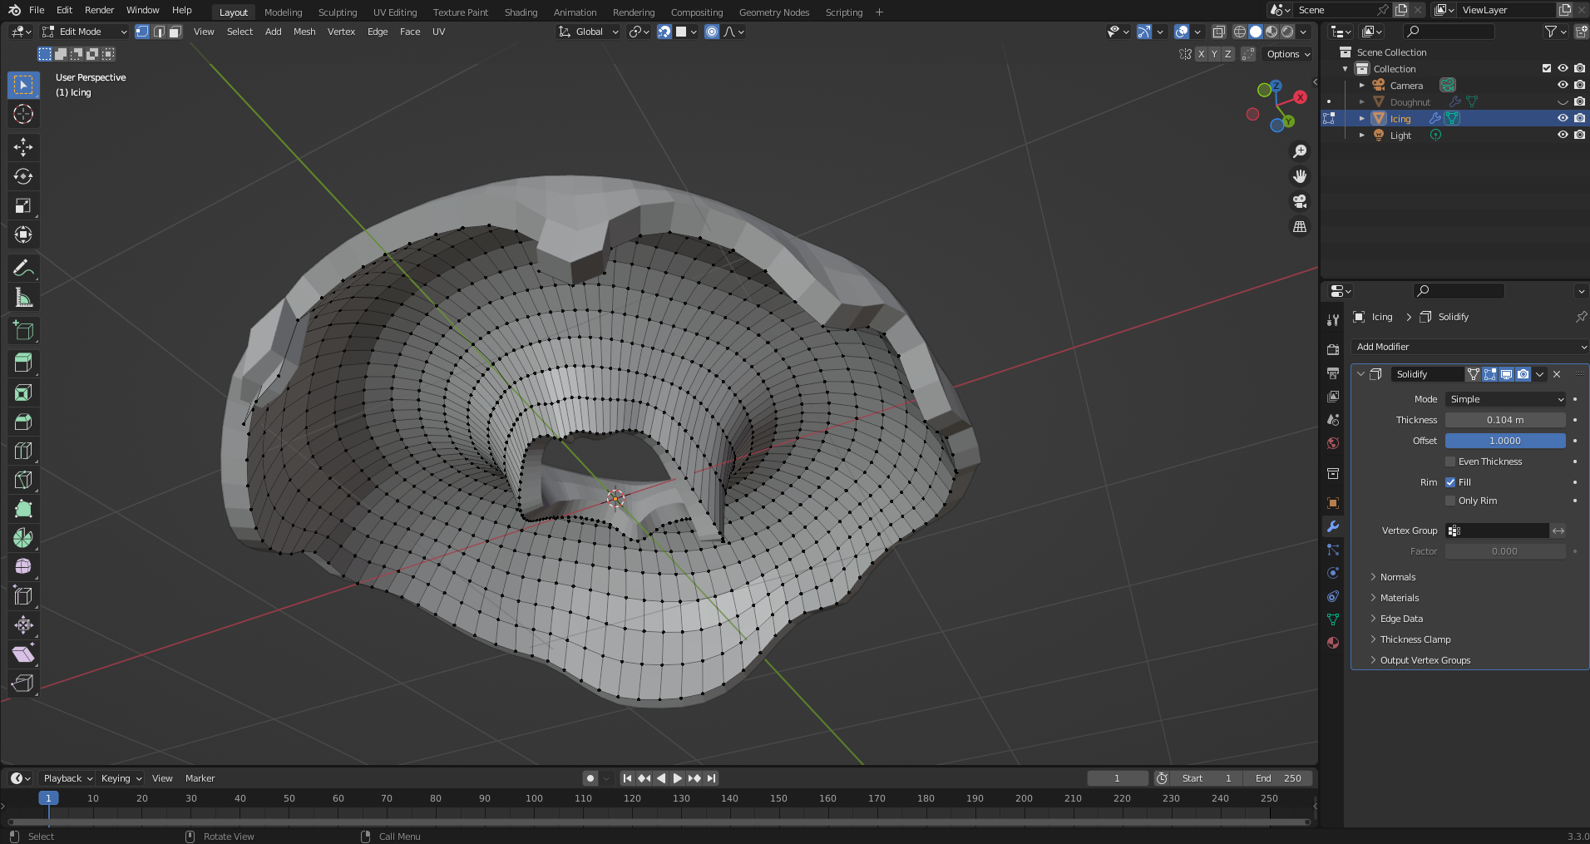This screenshot has height=844, width=1590.
Task: Select the 3D Cursor tool
Action: point(23,114)
